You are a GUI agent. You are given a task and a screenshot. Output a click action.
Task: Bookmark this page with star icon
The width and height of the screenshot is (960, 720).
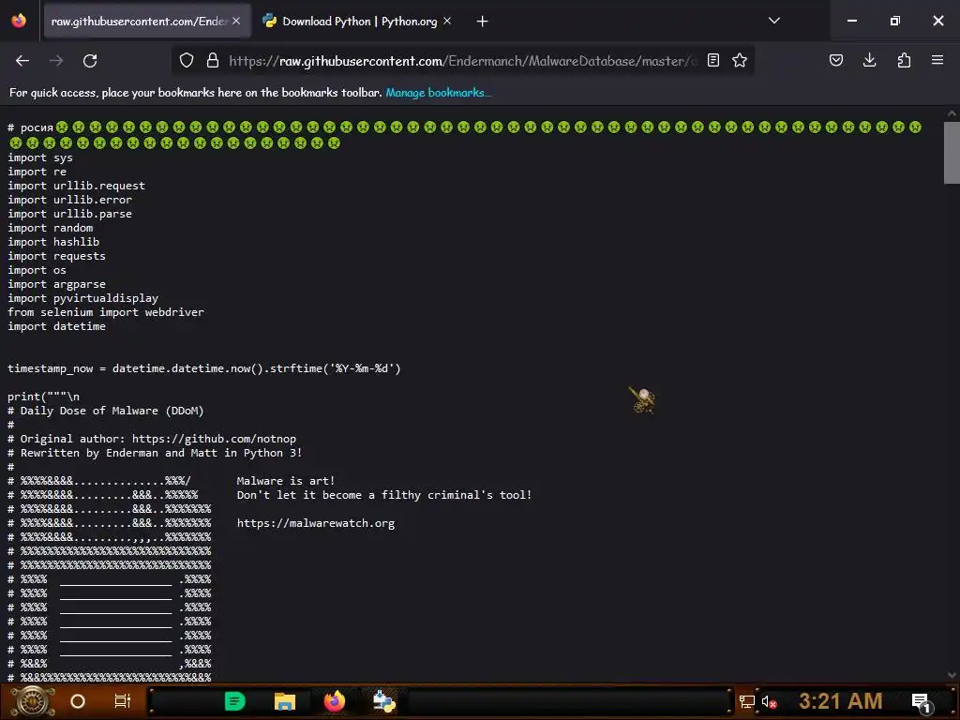pyautogui.click(x=740, y=60)
